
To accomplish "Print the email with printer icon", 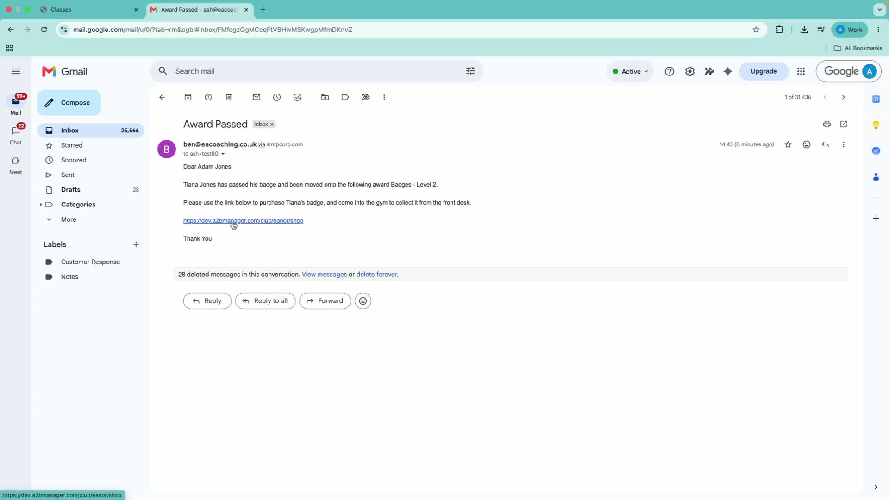I will coord(827,124).
